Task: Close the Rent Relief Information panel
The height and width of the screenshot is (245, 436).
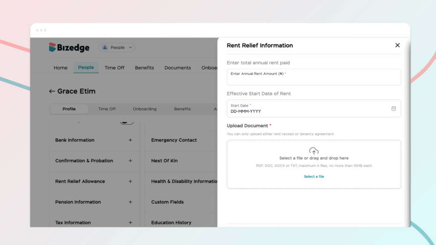Action: pyautogui.click(x=397, y=45)
